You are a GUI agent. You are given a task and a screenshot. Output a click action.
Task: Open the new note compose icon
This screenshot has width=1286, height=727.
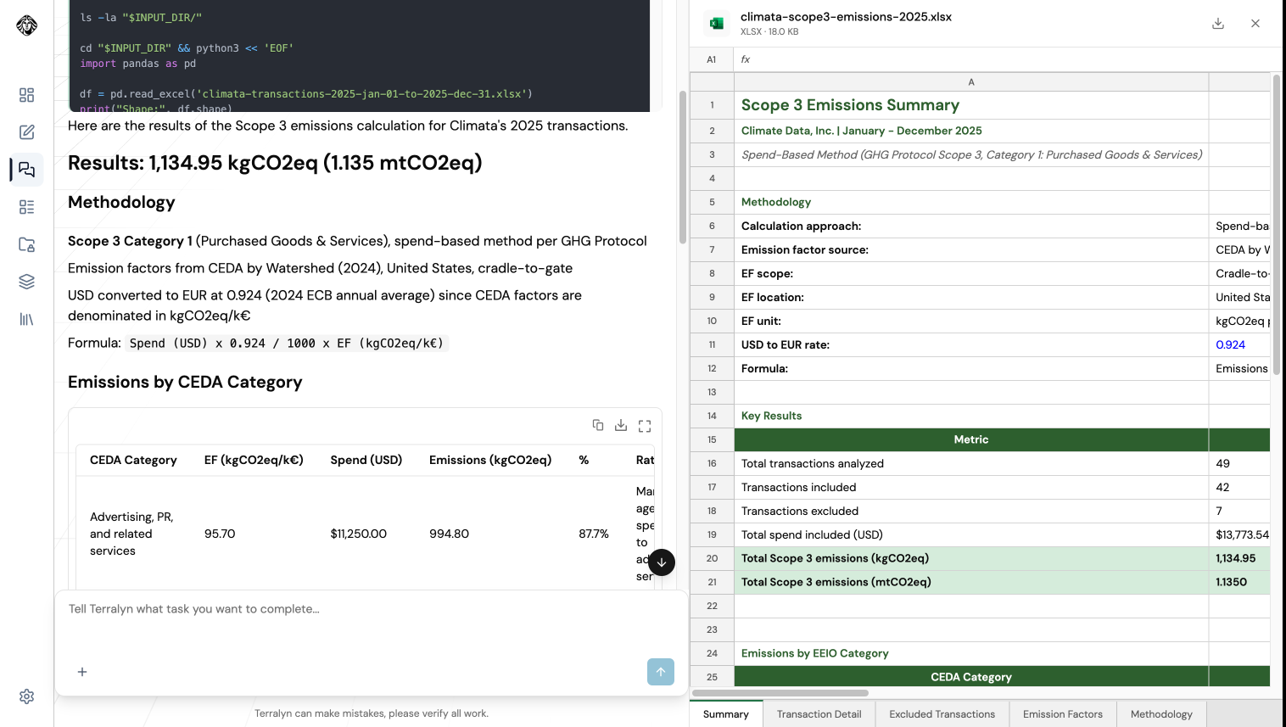26,132
